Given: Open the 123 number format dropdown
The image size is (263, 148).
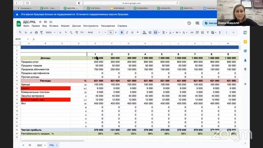Looking at the screenshot, I should (82, 32).
